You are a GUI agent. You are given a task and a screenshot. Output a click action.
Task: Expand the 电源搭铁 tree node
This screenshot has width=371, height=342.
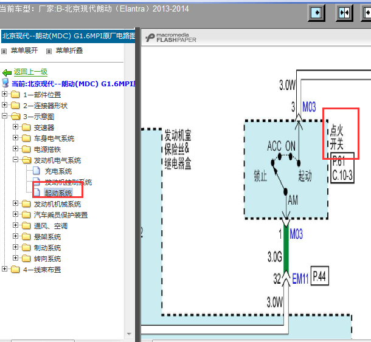click(x=15, y=148)
